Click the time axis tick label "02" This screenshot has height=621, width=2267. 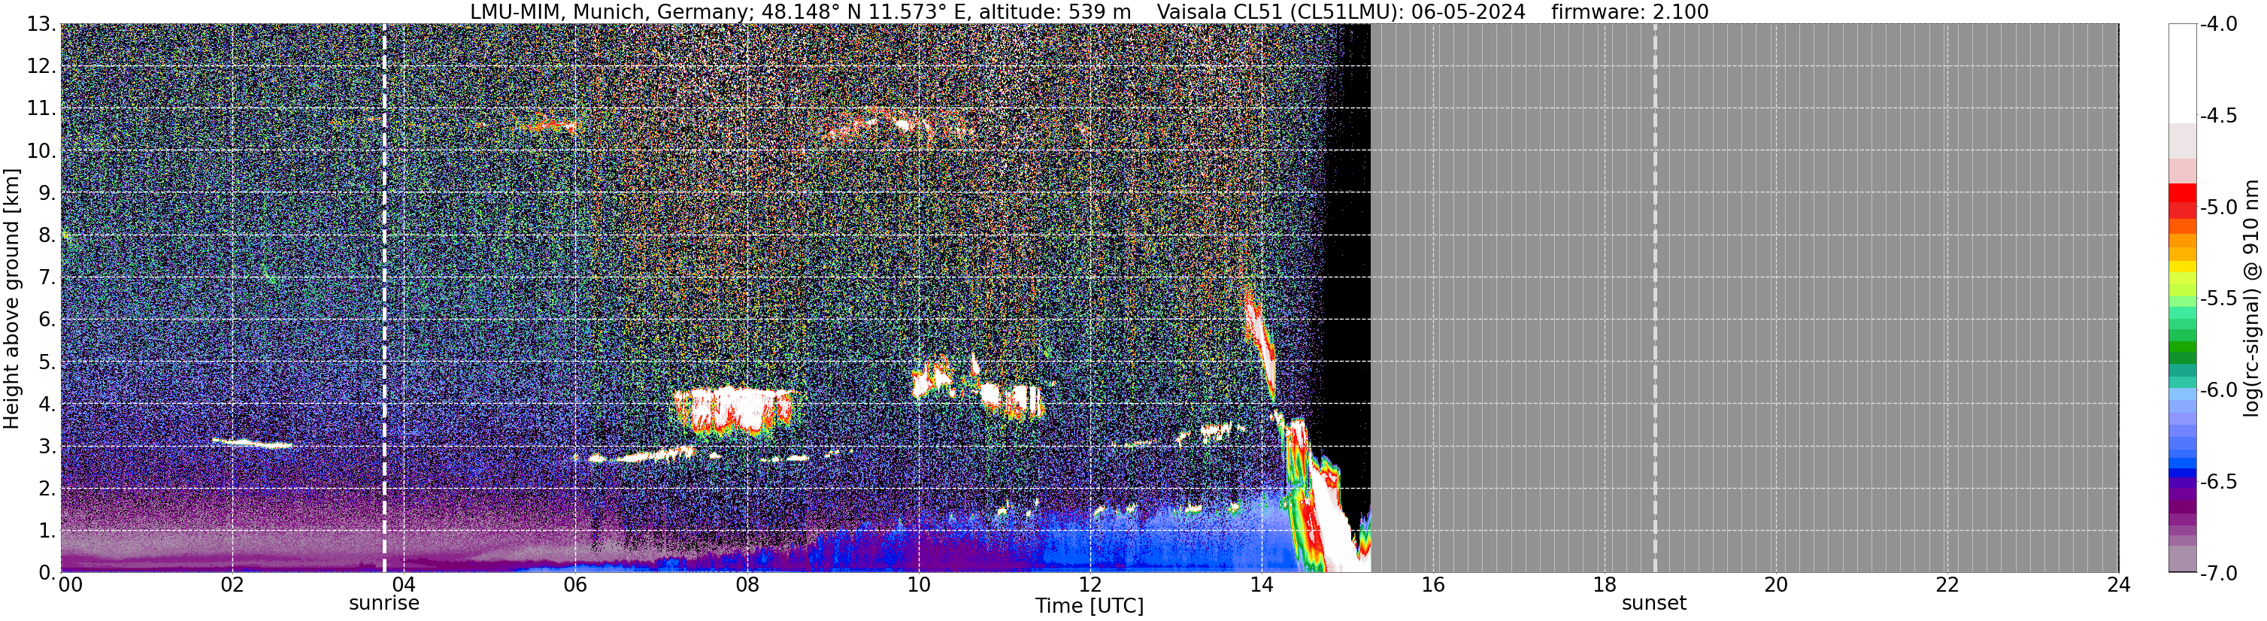[x=232, y=585]
